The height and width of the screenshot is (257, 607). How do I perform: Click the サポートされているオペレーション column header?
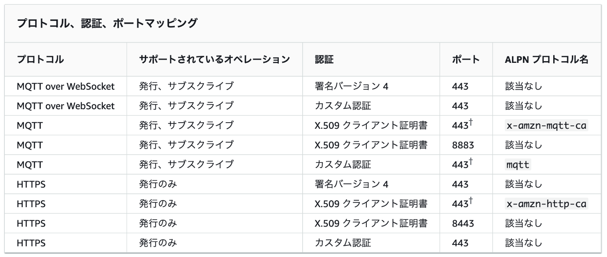pos(214,60)
